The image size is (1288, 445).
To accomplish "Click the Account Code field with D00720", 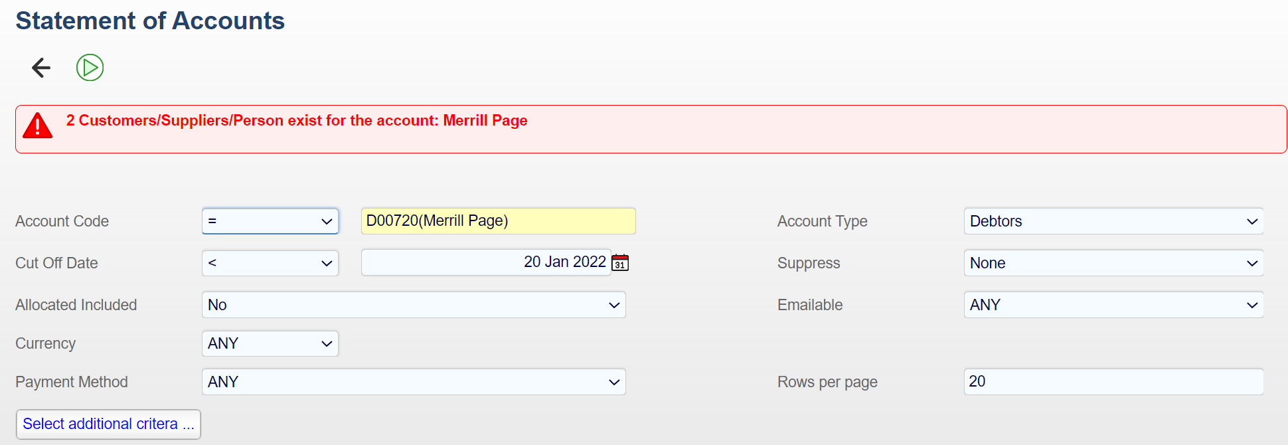I will pos(498,221).
